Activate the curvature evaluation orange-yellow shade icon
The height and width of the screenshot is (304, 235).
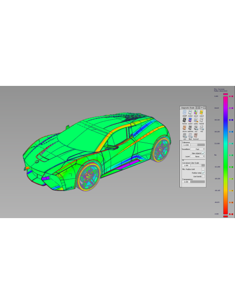[x=201, y=112]
